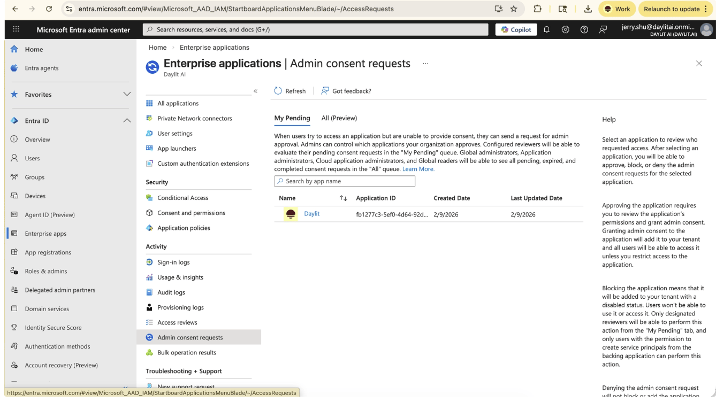The height and width of the screenshot is (402, 716).
Task: Launch Copilot from the top bar
Action: coord(516,30)
